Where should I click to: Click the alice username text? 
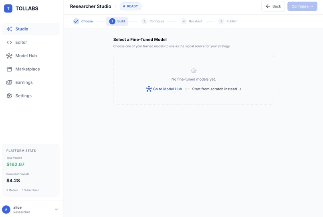pyautogui.click(x=18, y=207)
